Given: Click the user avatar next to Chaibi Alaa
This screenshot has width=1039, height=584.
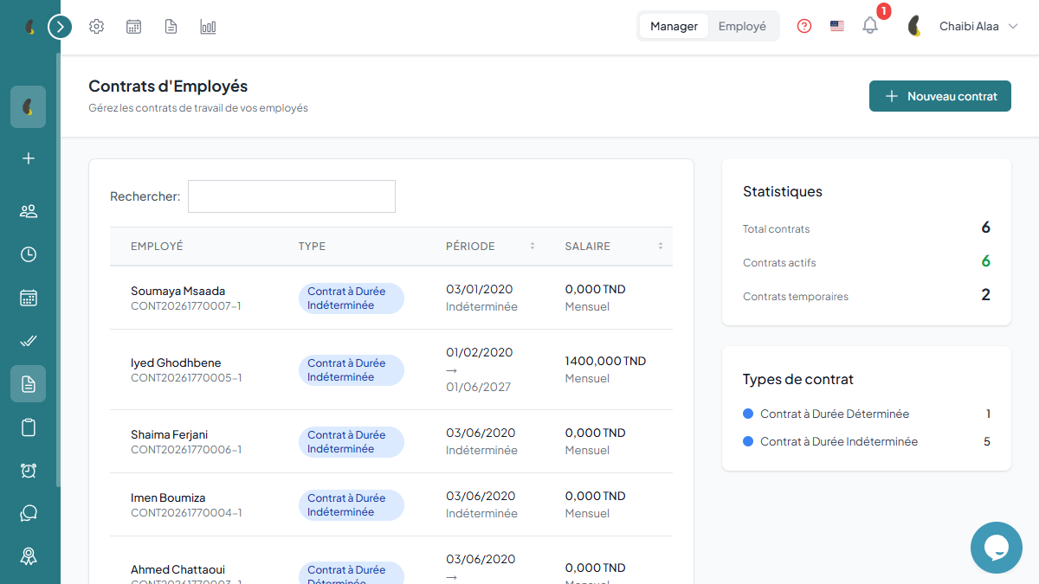Looking at the screenshot, I should coord(914,26).
